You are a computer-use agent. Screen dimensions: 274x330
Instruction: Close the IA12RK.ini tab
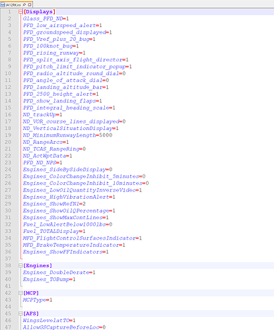(x=30, y=5)
